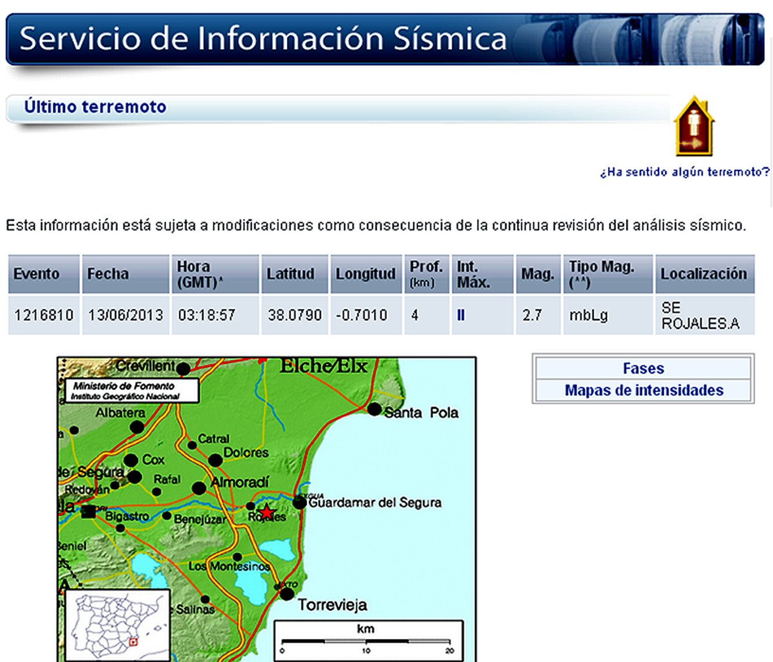Click the Santa Pola label on the map
The height and width of the screenshot is (662, 773).
coord(422,413)
